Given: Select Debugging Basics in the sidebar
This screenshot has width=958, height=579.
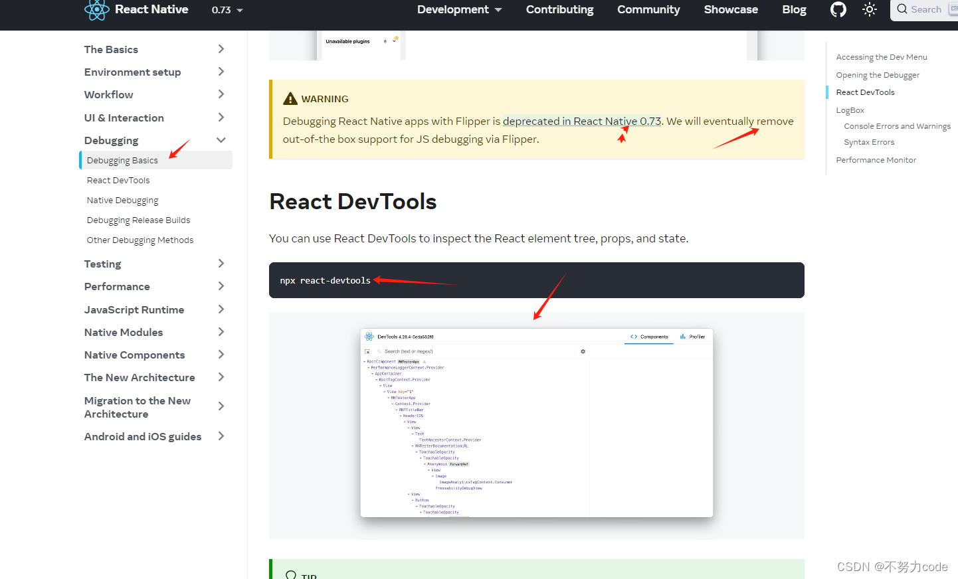Looking at the screenshot, I should click(x=155, y=160).
